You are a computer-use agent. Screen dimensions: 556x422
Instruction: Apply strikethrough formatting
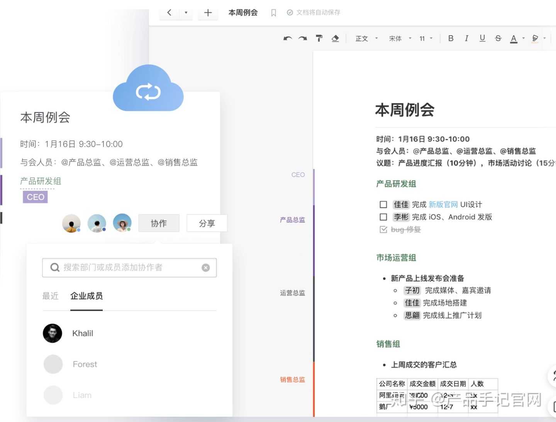coord(498,38)
